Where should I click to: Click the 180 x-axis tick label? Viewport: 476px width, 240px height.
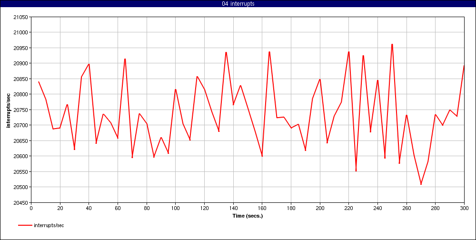[291, 209]
